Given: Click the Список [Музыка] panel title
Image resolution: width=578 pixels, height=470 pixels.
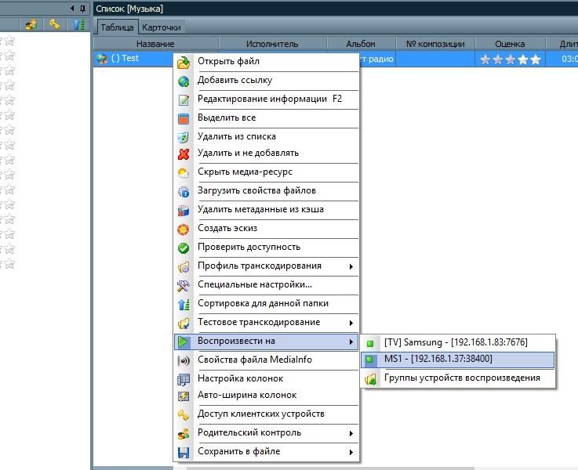Looking at the screenshot, I should tap(129, 9).
